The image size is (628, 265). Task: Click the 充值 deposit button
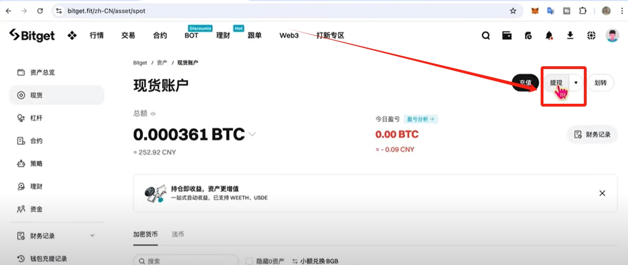tap(525, 83)
